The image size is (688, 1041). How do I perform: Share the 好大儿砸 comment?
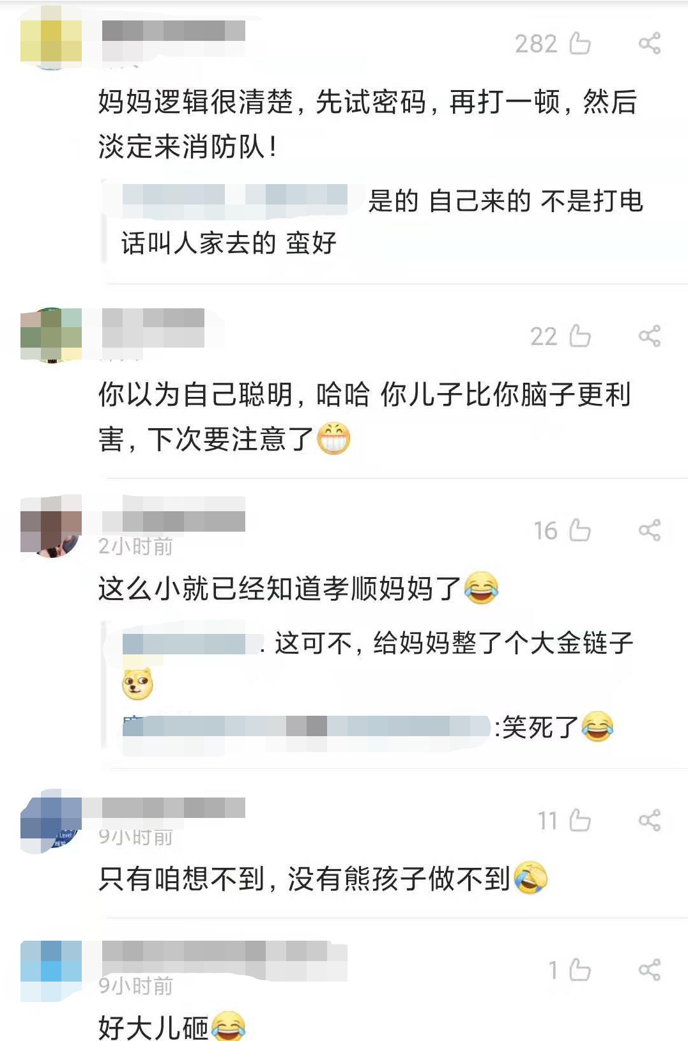pyautogui.click(x=650, y=970)
